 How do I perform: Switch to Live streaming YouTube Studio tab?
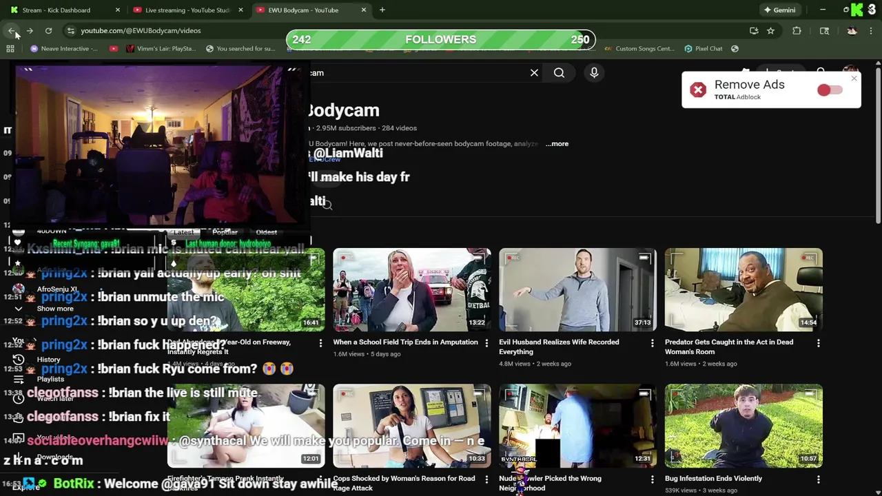(187, 10)
